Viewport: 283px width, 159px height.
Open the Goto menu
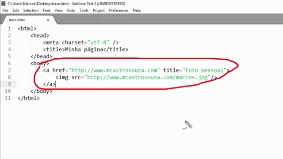click(x=71, y=11)
